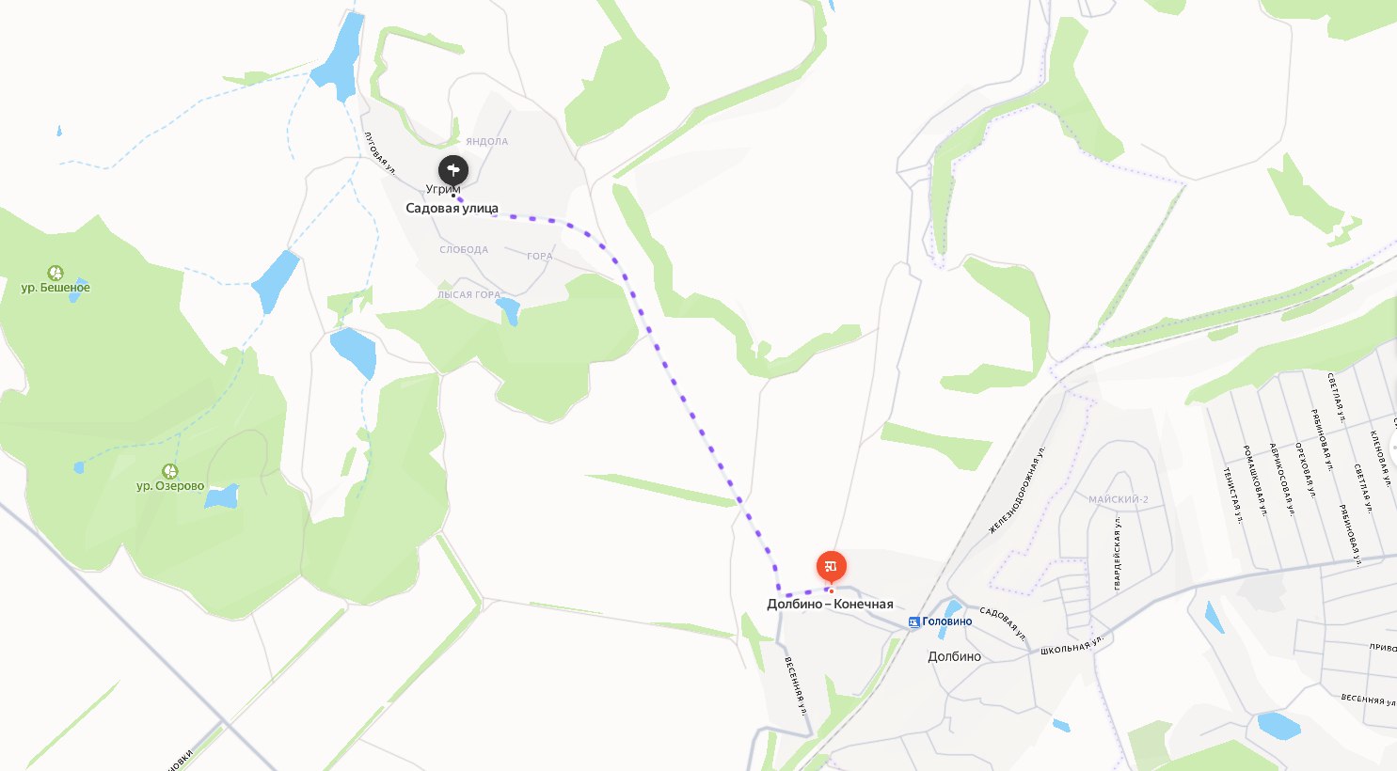Select the red bus stop pin at Долбино – Конечная
This screenshot has width=1397, height=771.
coord(831,567)
